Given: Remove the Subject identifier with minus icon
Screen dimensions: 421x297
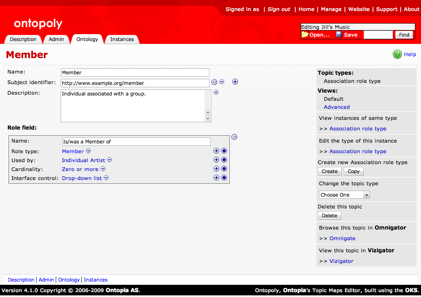Looking at the screenshot, I should pos(222,82).
